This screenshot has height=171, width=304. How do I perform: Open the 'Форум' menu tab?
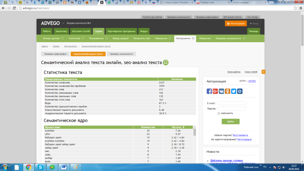144,31
